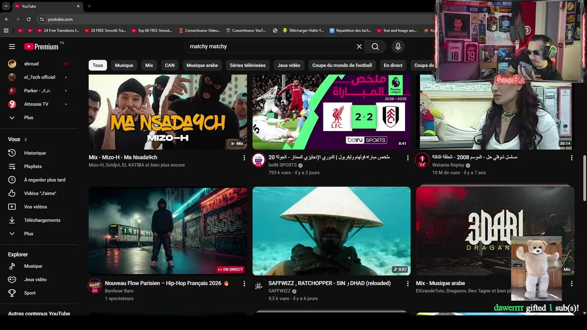Select the Séries télévisées filter chip
Viewport: 587px width, 330px height.
tap(248, 65)
